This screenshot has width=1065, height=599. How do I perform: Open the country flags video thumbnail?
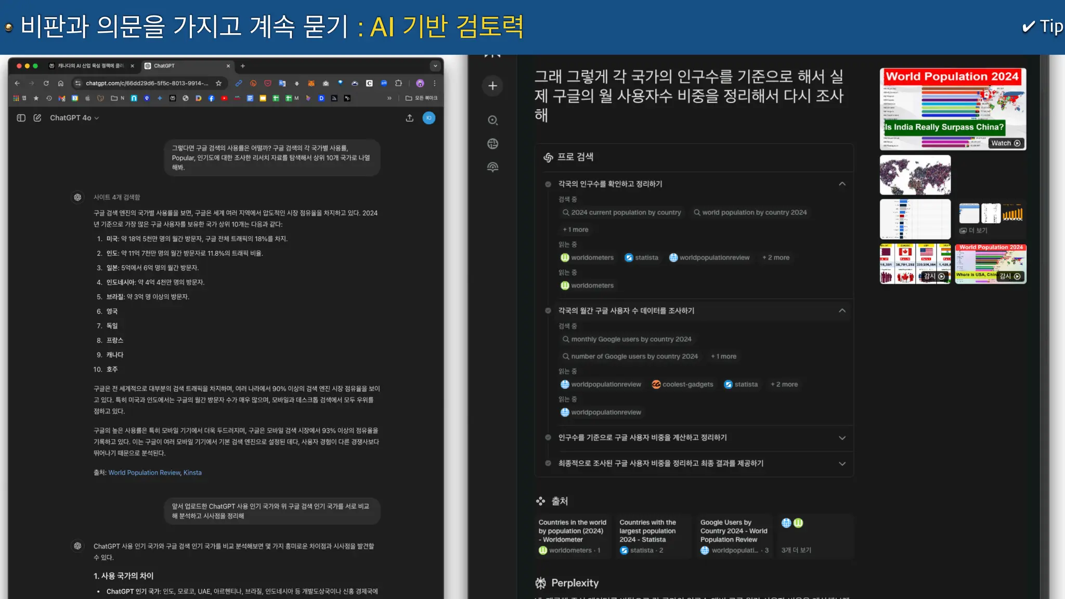[x=915, y=264]
